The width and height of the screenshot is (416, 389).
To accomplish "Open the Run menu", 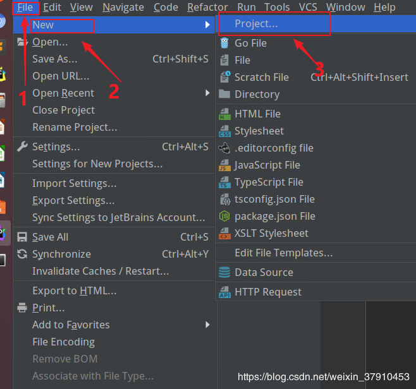I will point(247,8).
